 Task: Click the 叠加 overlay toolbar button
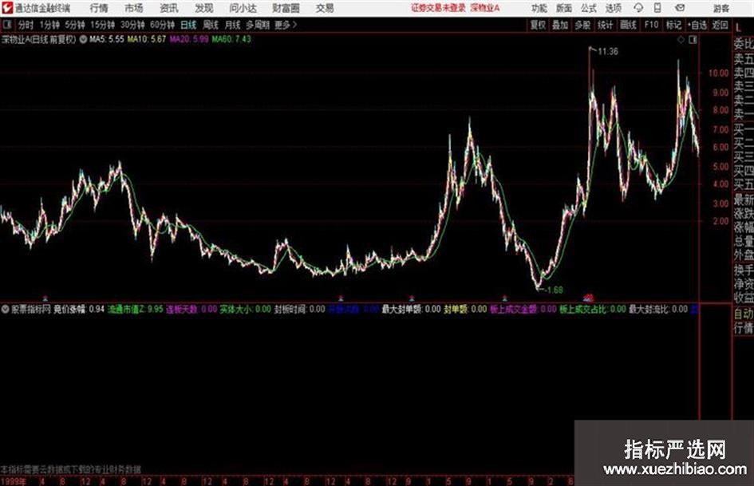[560, 25]
